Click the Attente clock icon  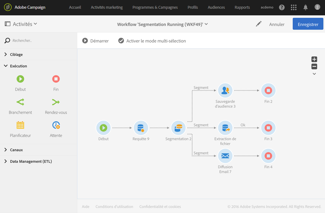click(56, 125)
